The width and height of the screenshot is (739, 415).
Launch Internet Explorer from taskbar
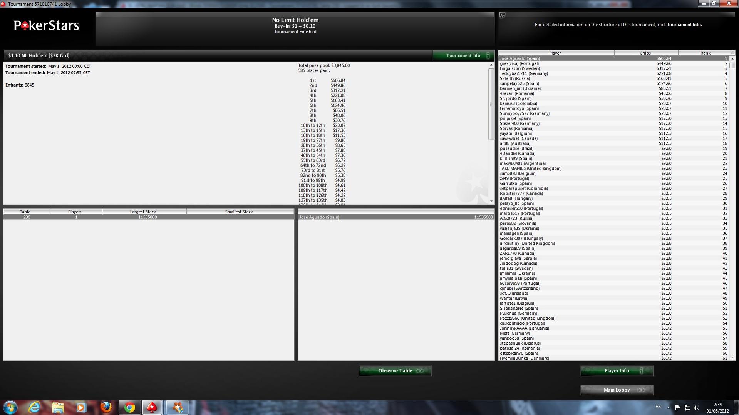pos(35,407)
